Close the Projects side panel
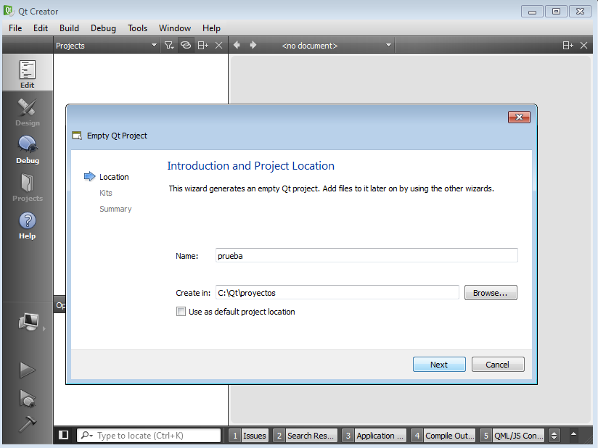Viewport: 598px width, 448px height. click(219, 46)
